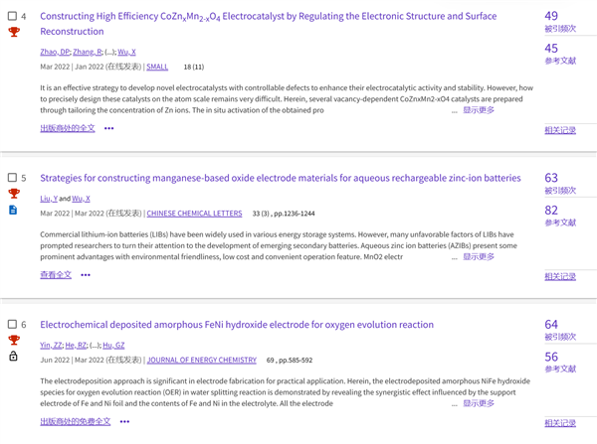
Task: Tick the checkbox for record 5
Action: pyautogui.click(x=12, y=178)
